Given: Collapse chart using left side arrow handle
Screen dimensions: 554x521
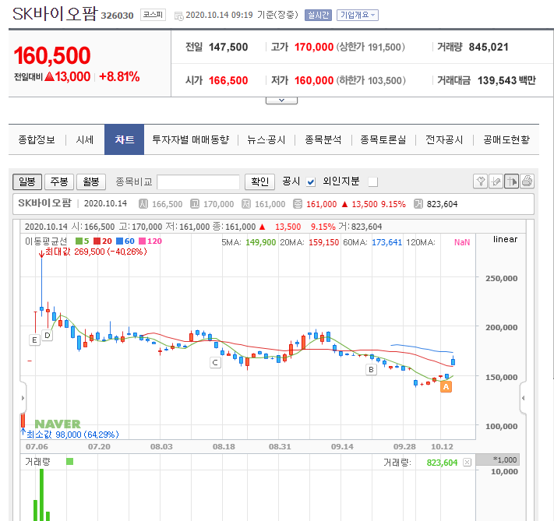Looking at the screenshot, I should point(23,398).
